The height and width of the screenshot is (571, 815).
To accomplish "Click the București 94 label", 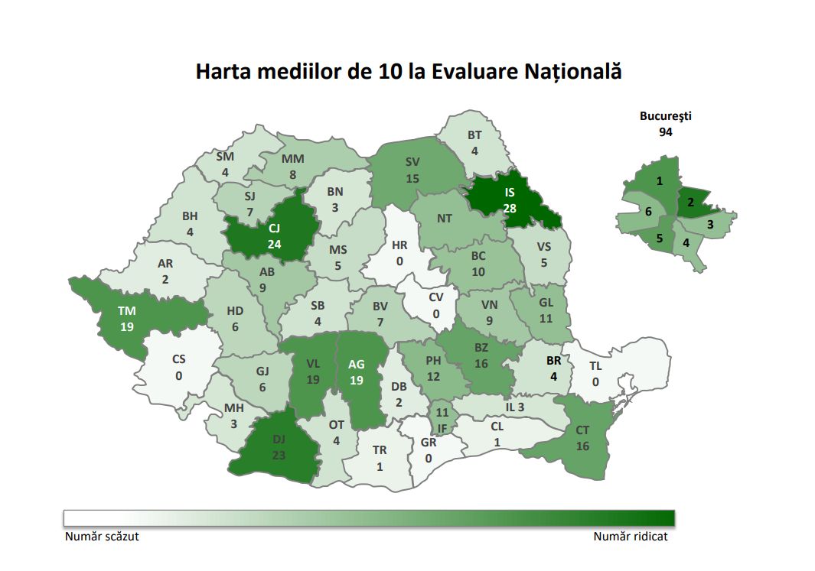I will coord(665,124).
